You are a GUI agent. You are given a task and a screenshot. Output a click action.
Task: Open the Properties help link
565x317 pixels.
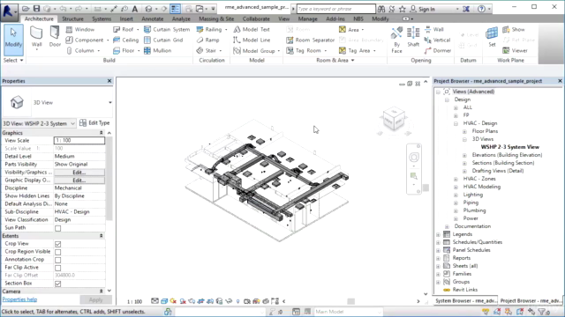tap(19, 299)
